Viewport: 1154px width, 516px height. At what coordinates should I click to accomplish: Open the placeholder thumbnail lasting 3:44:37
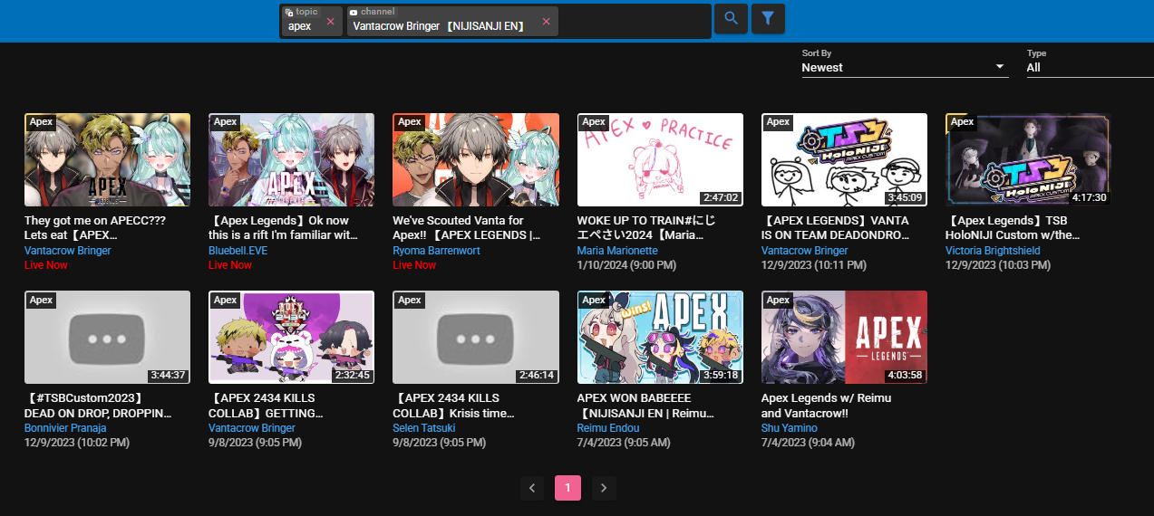107,337
